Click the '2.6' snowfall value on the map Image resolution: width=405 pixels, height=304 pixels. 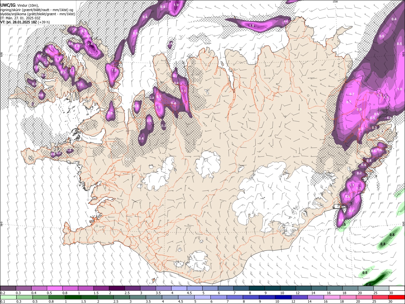tap(90, 44)
